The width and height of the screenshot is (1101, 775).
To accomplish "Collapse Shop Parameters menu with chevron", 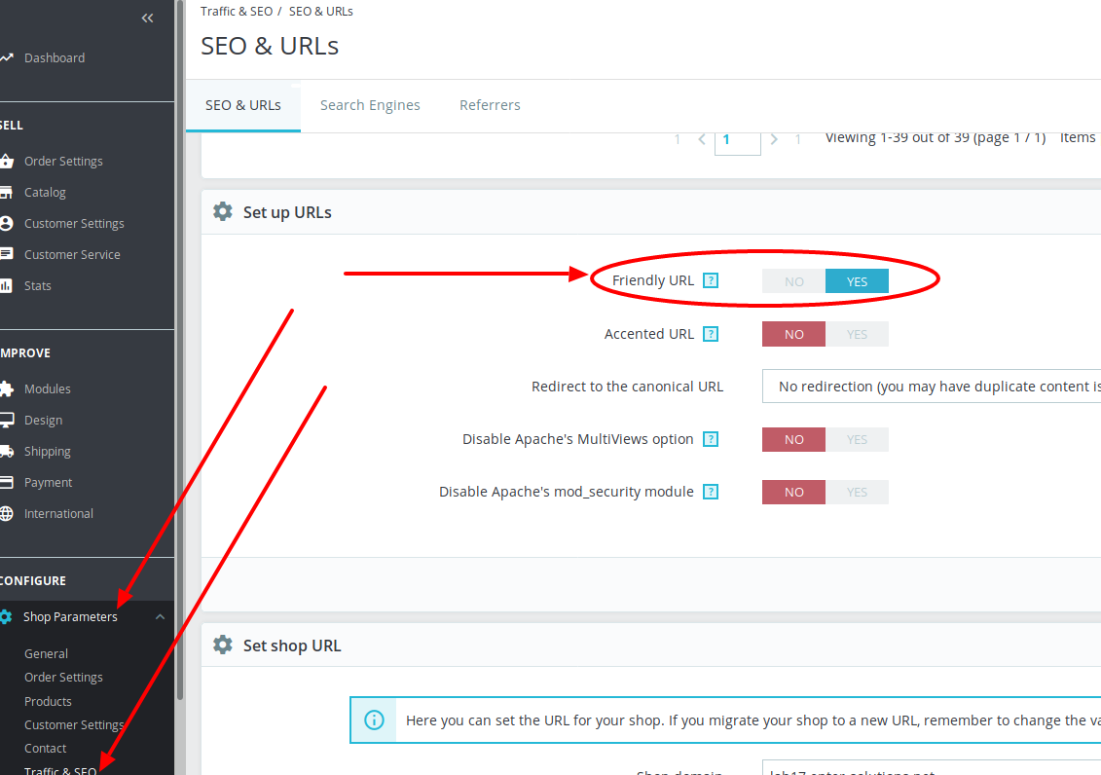I will tap(160, 616).
